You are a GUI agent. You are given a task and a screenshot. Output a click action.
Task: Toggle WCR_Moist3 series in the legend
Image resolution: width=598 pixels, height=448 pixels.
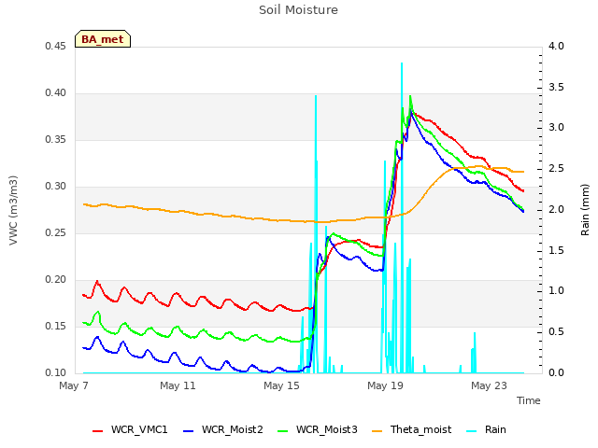tap(318, 429)
